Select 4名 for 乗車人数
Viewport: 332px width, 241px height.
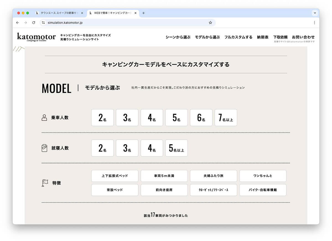point(152,118)
